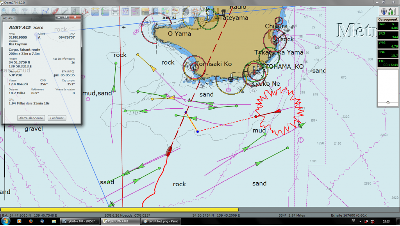Screen dimensions: 400x226
Task: Click the IMO number 09476757
Action: [x=66, y=37]
